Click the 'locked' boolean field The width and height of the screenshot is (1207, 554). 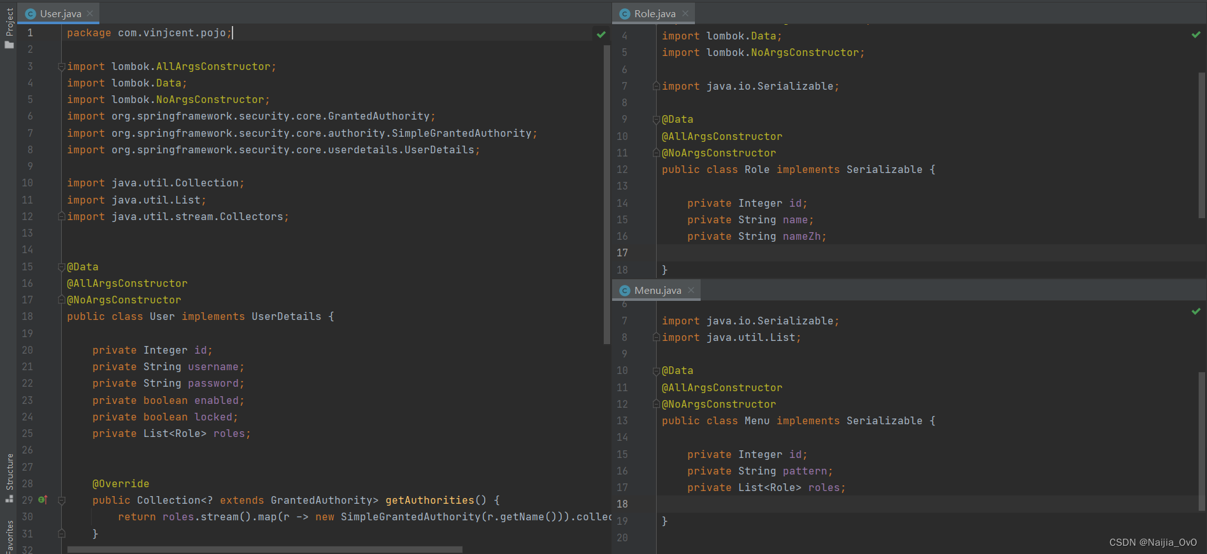[213, 417]
